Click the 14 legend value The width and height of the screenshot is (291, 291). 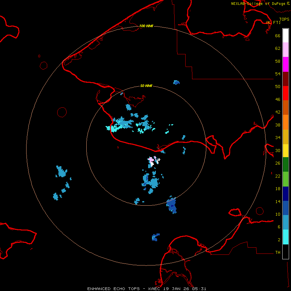click(278, 201)
